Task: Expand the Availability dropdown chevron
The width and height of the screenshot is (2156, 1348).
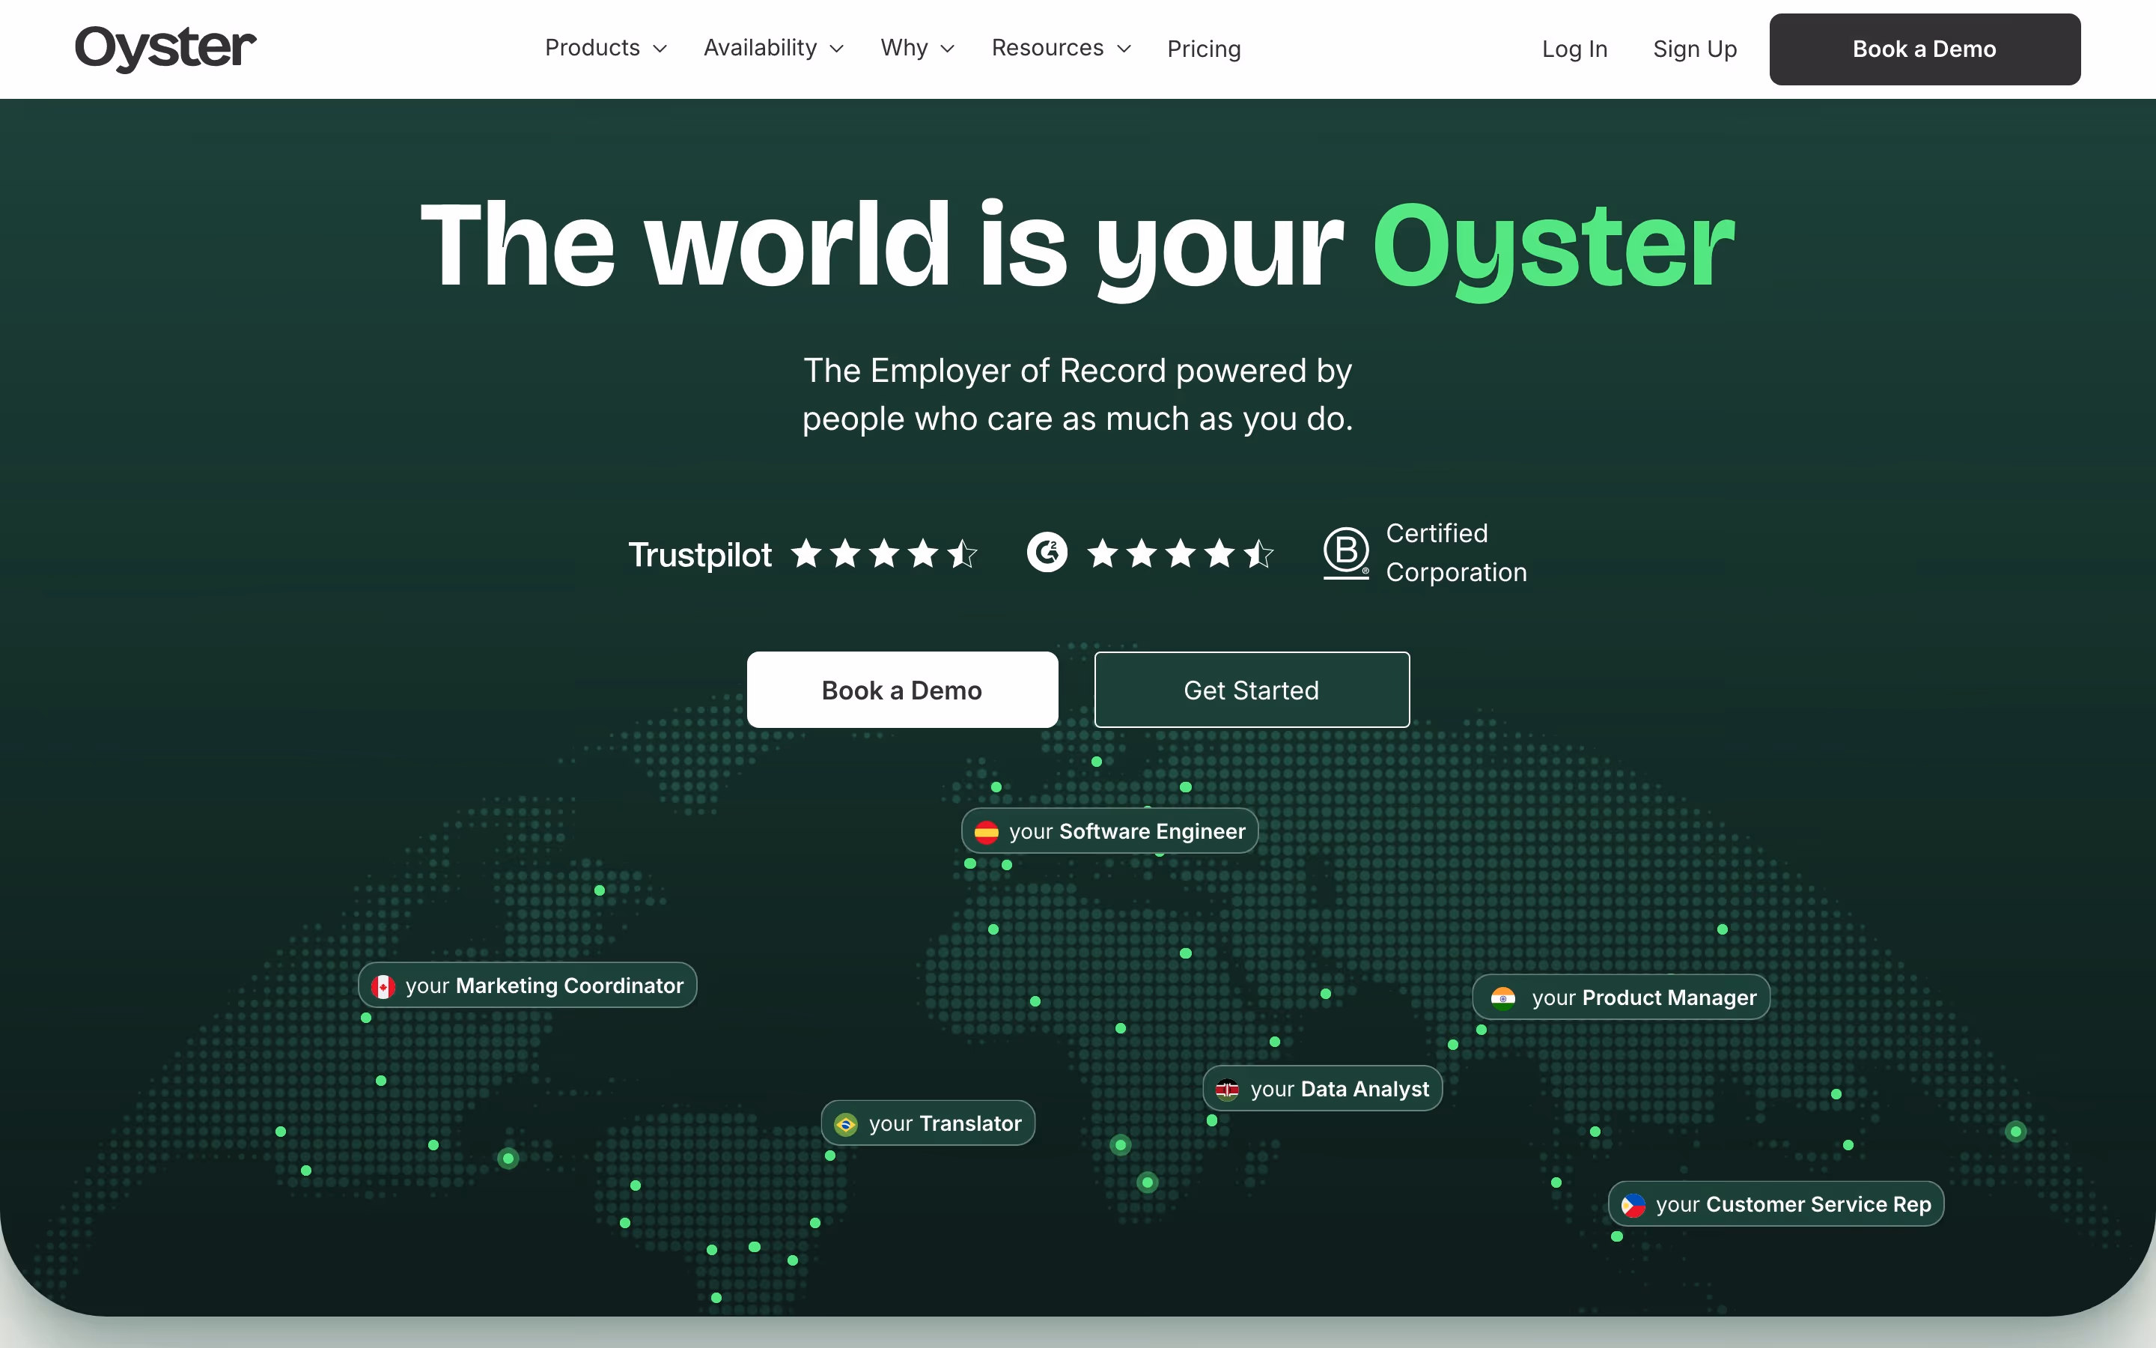Action: pyautogui.click(x=836, y=49)
